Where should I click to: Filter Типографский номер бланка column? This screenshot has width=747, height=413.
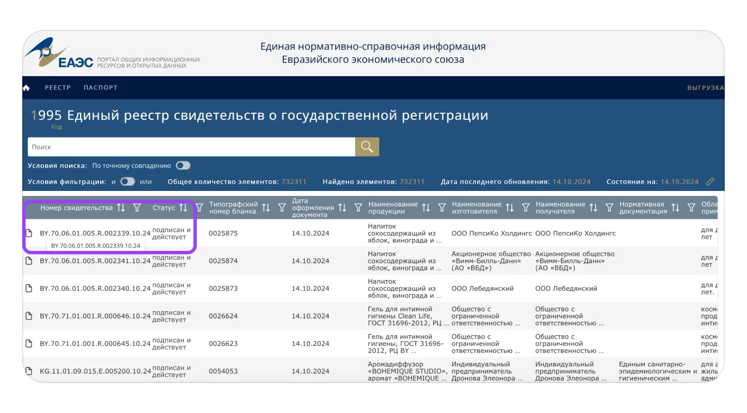pos(282,208)
